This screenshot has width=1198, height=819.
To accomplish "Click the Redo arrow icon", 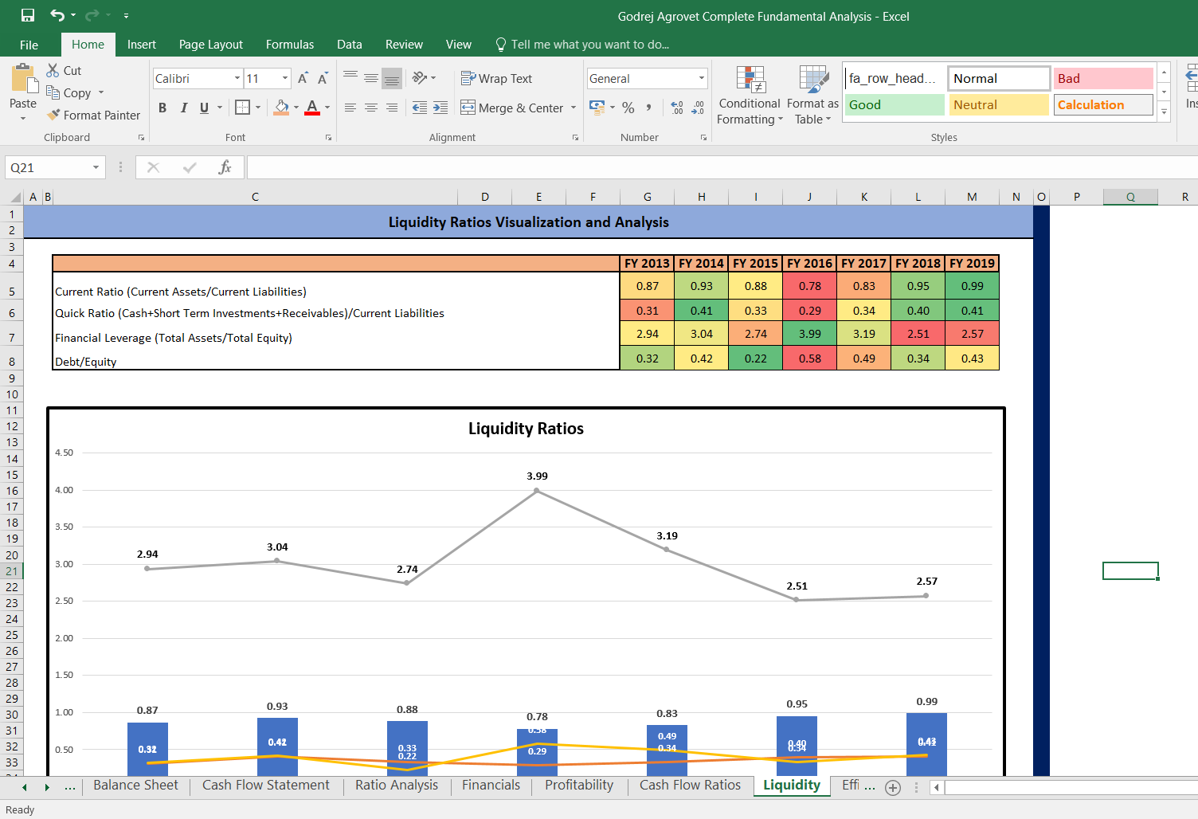I will [92, 16].
